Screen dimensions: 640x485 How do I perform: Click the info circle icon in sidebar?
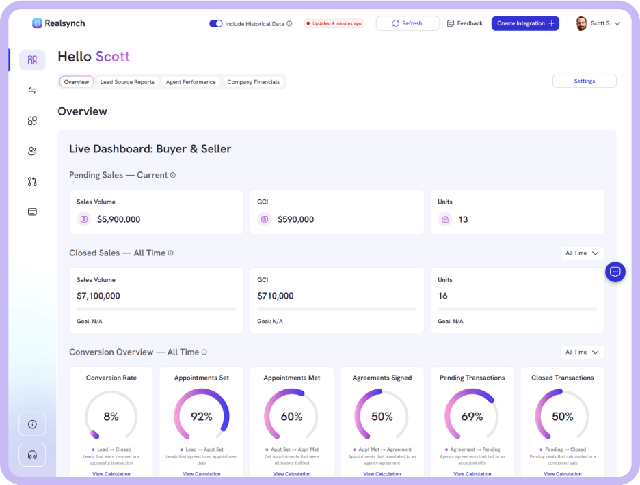coord(32,424)
